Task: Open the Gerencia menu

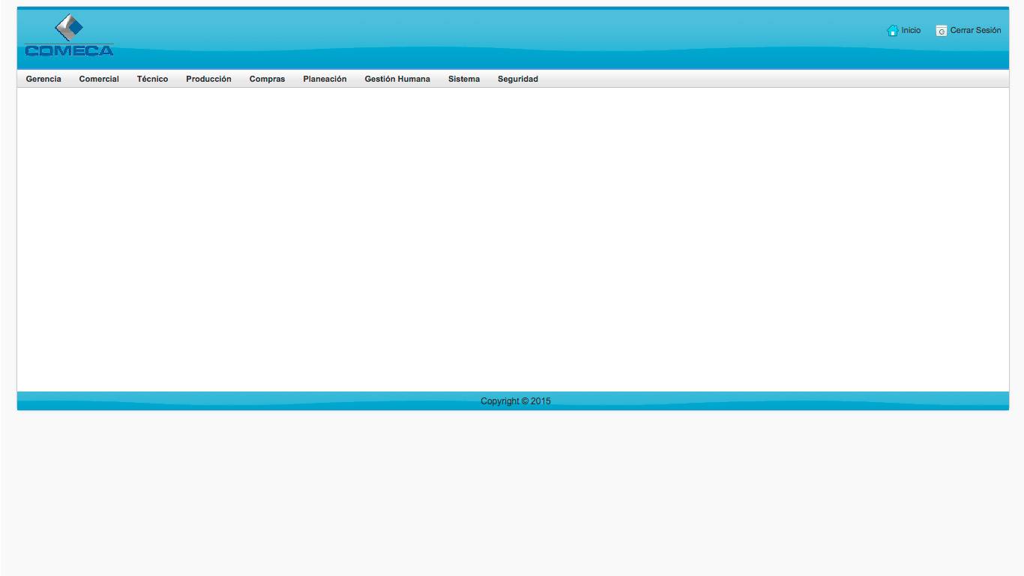Action: pos(43,79)
